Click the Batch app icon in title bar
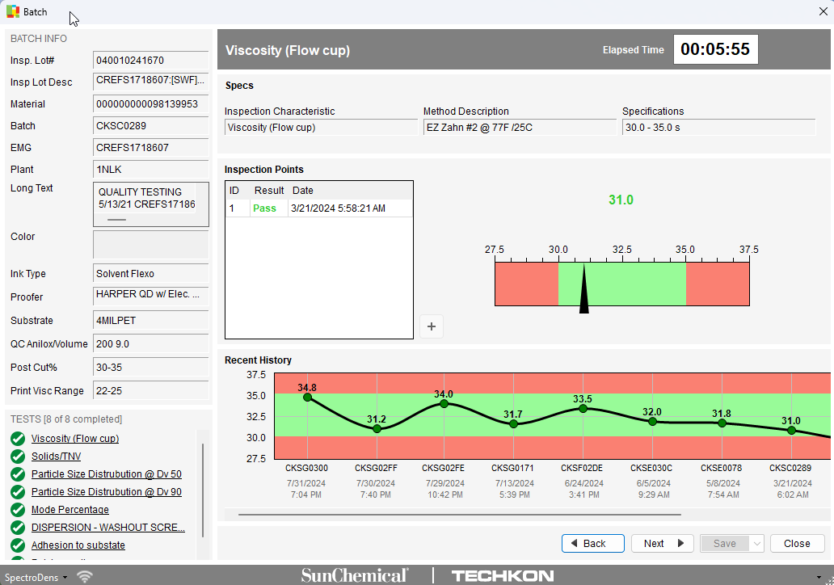This screenshot has height=585, width=834. [13, 12]
